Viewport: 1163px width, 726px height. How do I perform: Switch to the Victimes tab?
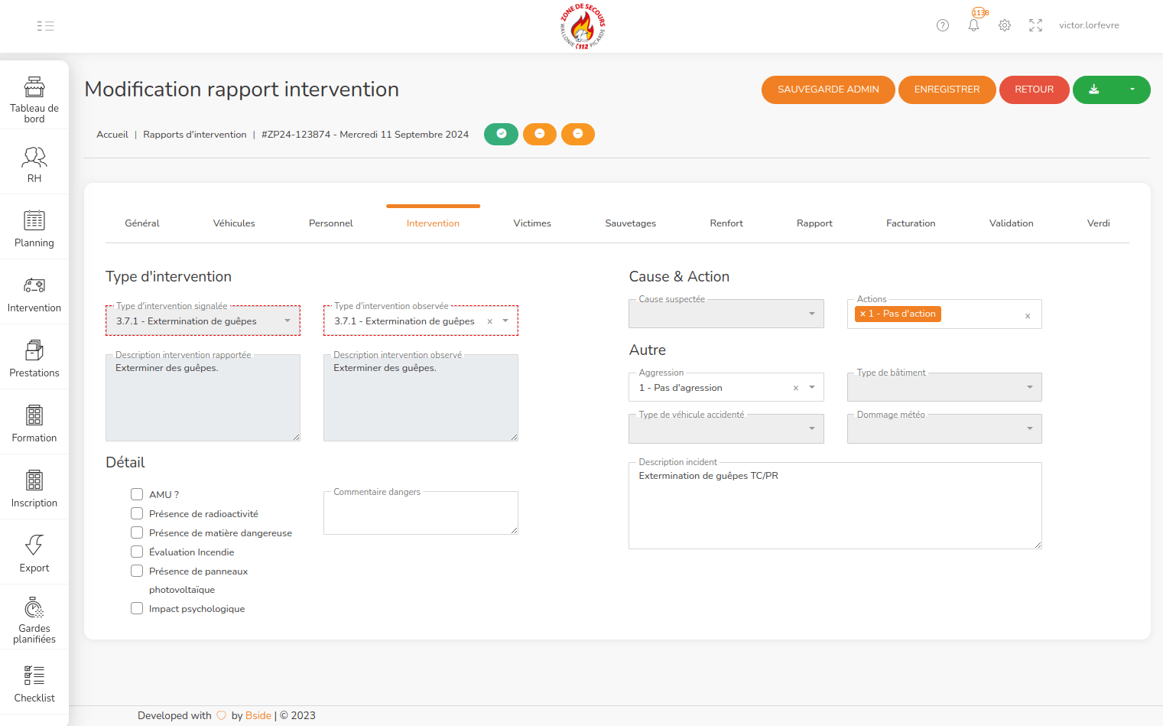pyautogui.click(x=532, y=223)
